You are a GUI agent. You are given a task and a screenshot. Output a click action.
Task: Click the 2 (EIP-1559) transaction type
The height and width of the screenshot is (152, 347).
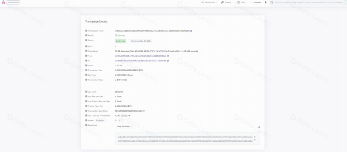[121, 80]
